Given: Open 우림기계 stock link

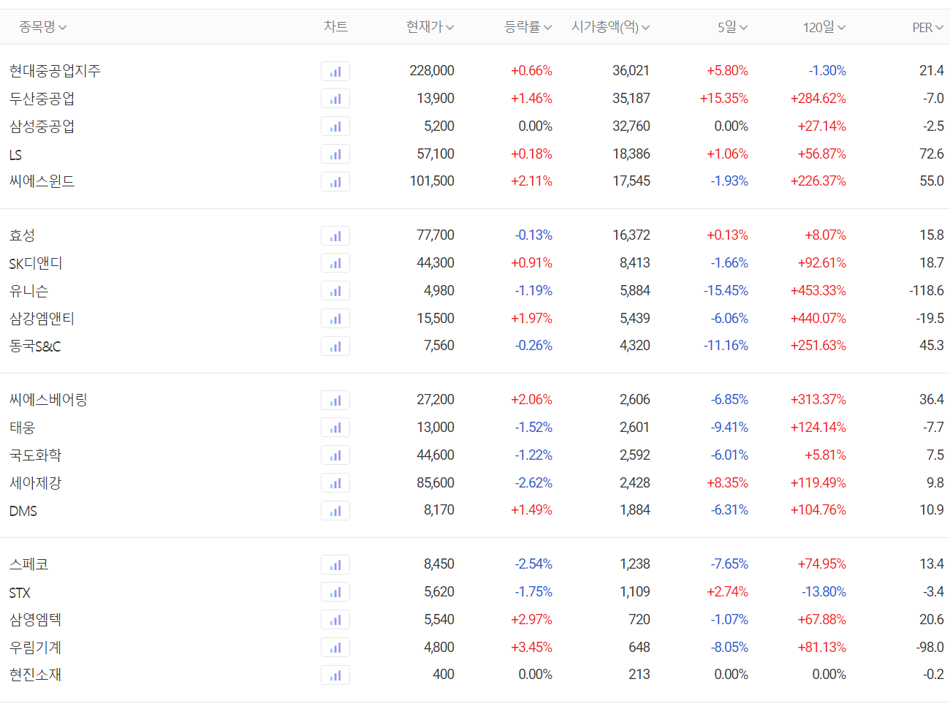Looking at the screenshot, I should (35, 648).
